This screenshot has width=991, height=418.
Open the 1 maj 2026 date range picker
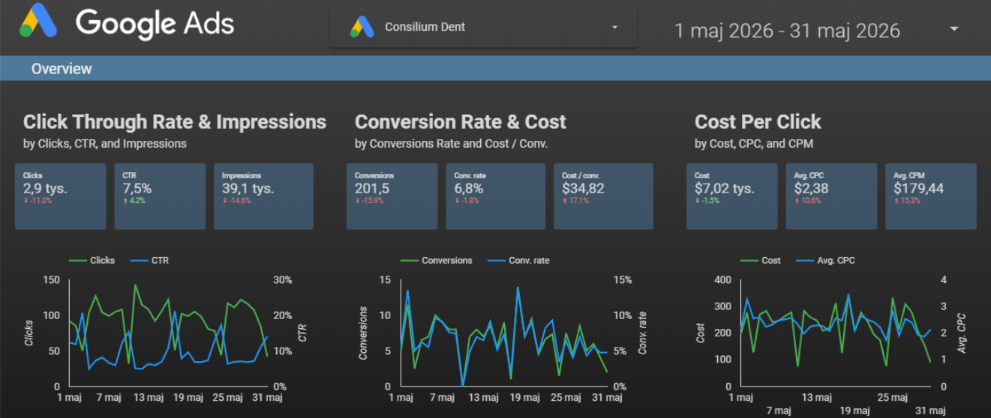(787, 30)
